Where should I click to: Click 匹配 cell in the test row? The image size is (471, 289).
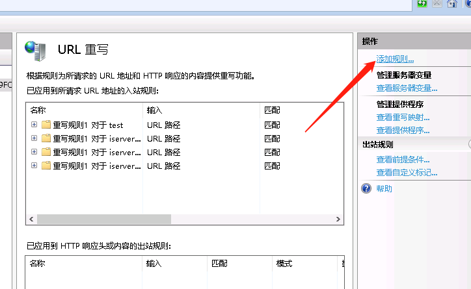(272, 125)
